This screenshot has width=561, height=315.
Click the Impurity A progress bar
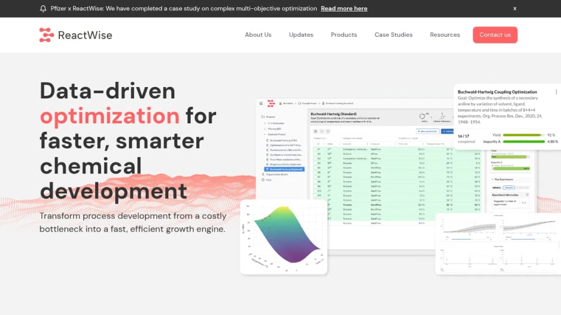pos(524,141)
